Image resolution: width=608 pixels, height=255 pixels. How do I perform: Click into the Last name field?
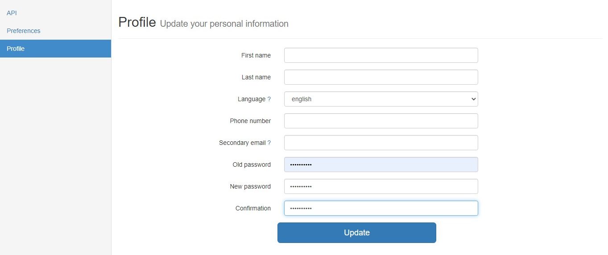[x=381, y=77]
